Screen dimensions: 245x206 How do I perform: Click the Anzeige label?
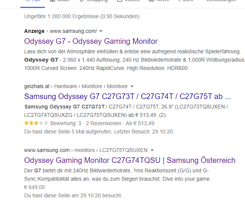coord(34,31)
